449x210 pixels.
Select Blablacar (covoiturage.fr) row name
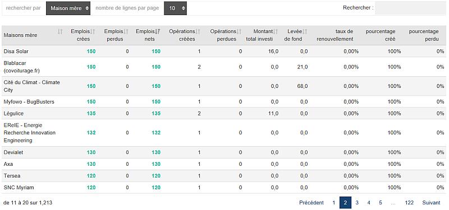pos(22,67)
